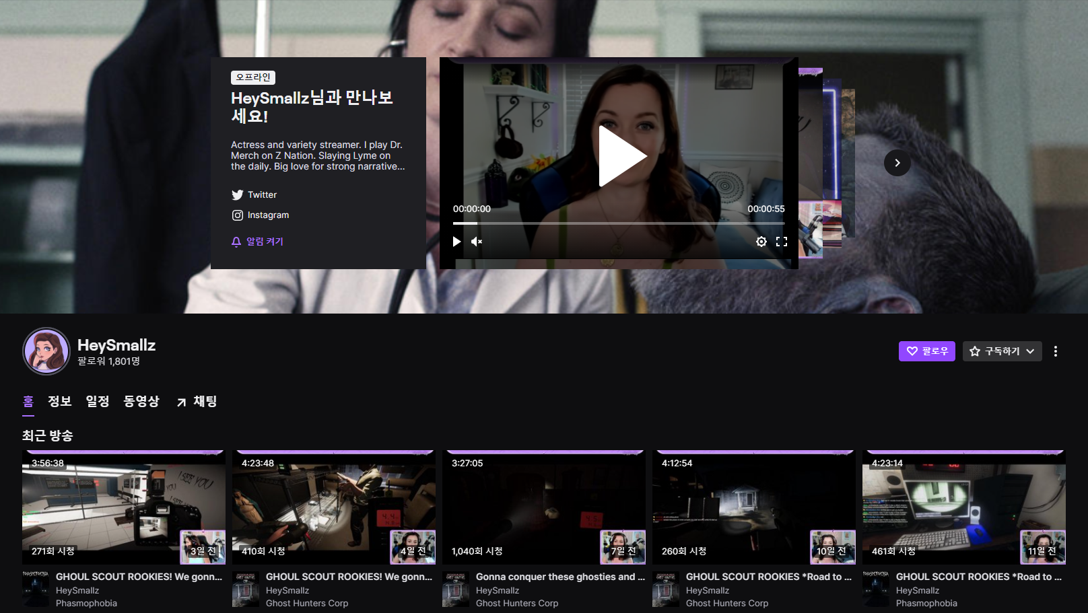Click the 오프라인 offline status badge

(253, 77)
